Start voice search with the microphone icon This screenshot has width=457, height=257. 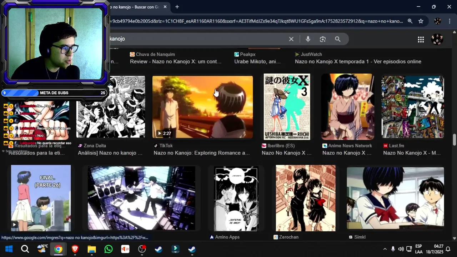[308, 39]
